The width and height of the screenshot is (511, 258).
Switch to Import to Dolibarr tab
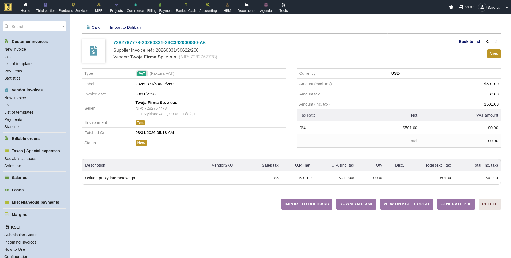pos(125,27)
